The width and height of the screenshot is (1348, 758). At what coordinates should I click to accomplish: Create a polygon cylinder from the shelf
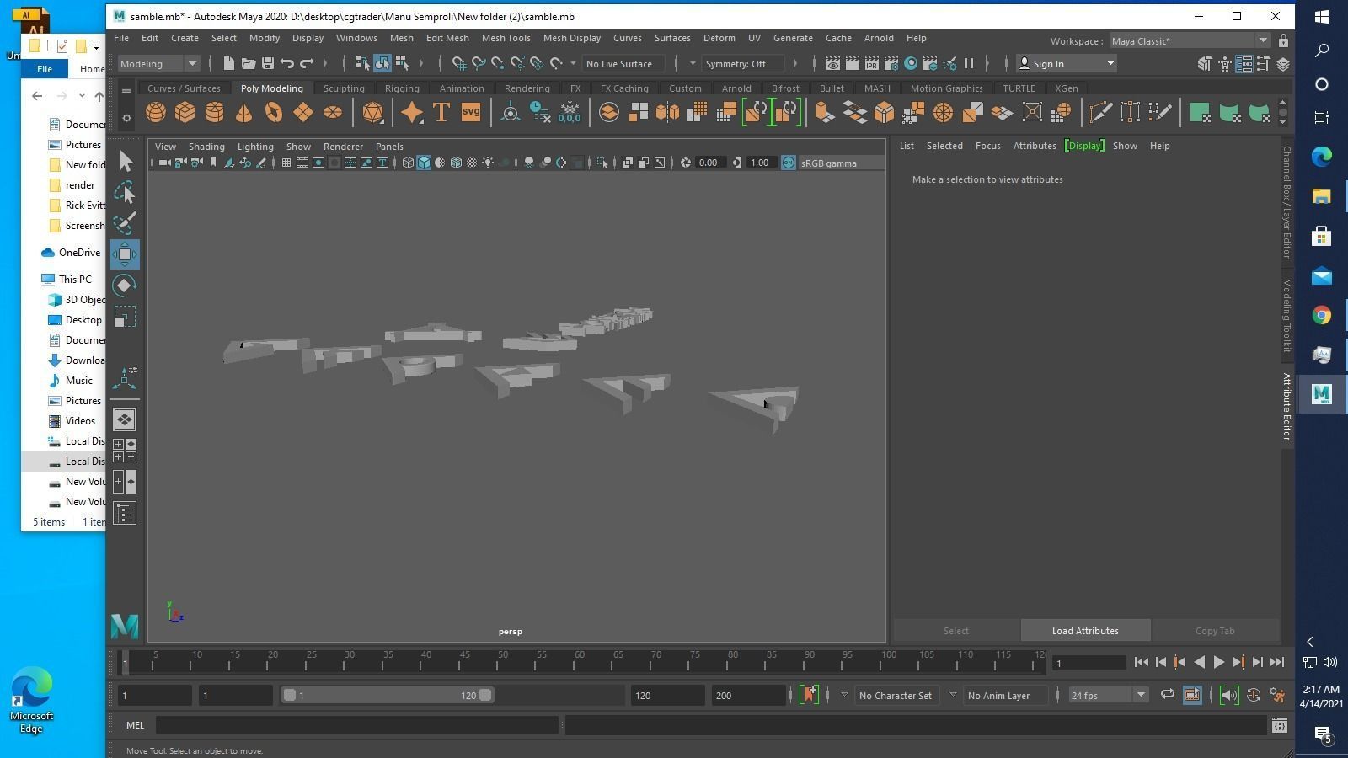pyautogui.click(x=215, y=112)
